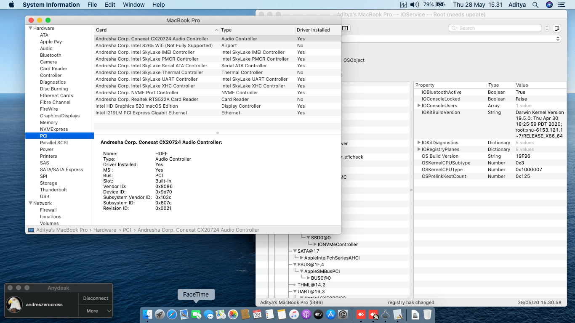Click the volume icon in the menu bar

point(414,5)
